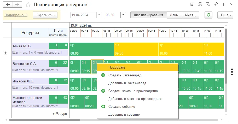Viewport: 238px width, 124px height.
Task: Open print preview with magnifier-page icon
Action: click(208, 4)
